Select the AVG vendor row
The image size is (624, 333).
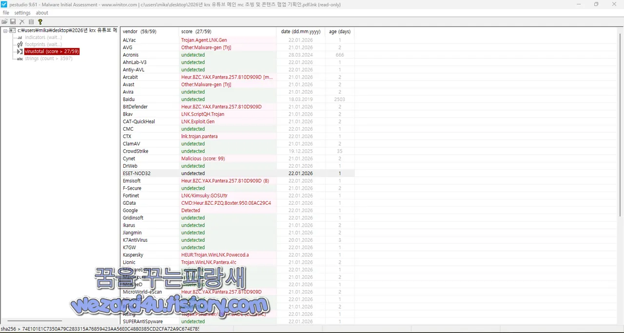(x=237, y=47)
